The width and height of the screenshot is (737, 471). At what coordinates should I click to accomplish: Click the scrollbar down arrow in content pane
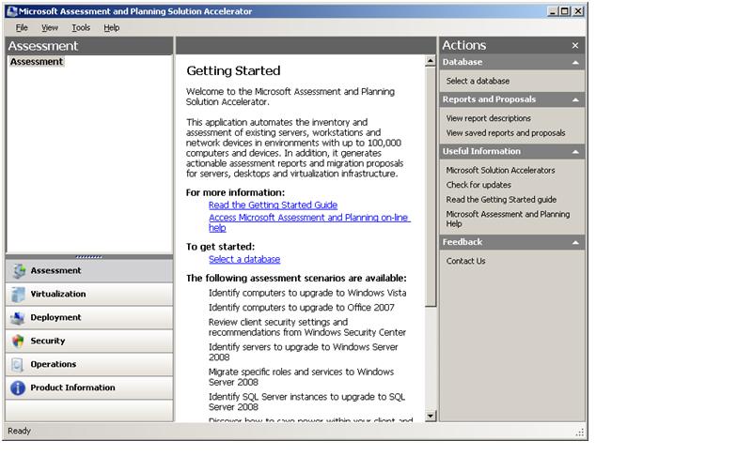click(431, 416)
